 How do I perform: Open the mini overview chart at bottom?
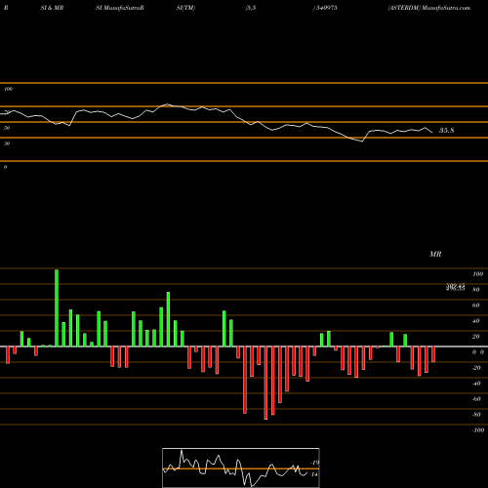[241, 468]
